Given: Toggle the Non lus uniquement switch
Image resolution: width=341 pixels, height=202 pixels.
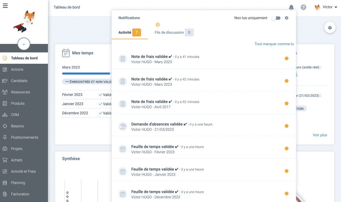Looking at the screenshot, I should [x=275, y=18].
